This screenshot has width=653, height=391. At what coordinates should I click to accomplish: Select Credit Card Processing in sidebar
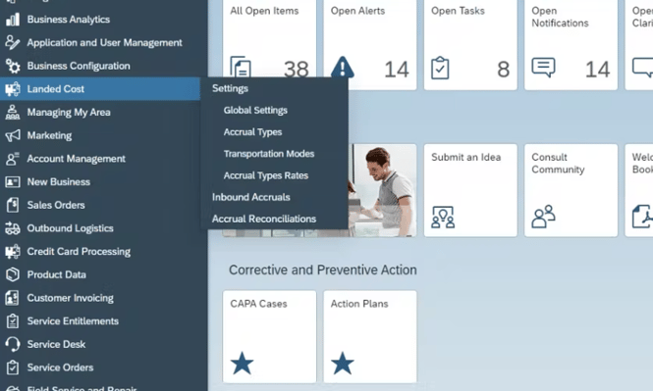coord(79,252)
